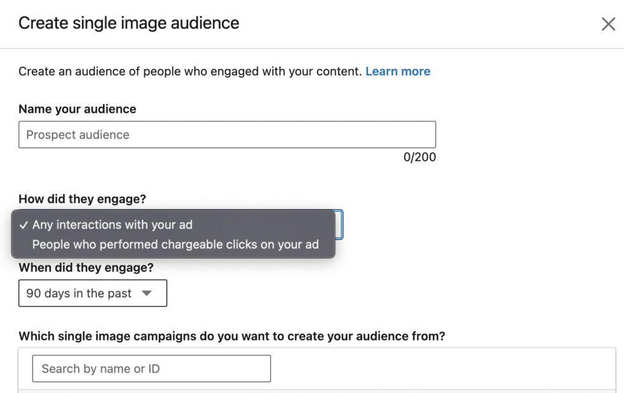Viewport: 624px width, 393px height.
Task: Click the How did they engage heading
Action: (83, 199)
